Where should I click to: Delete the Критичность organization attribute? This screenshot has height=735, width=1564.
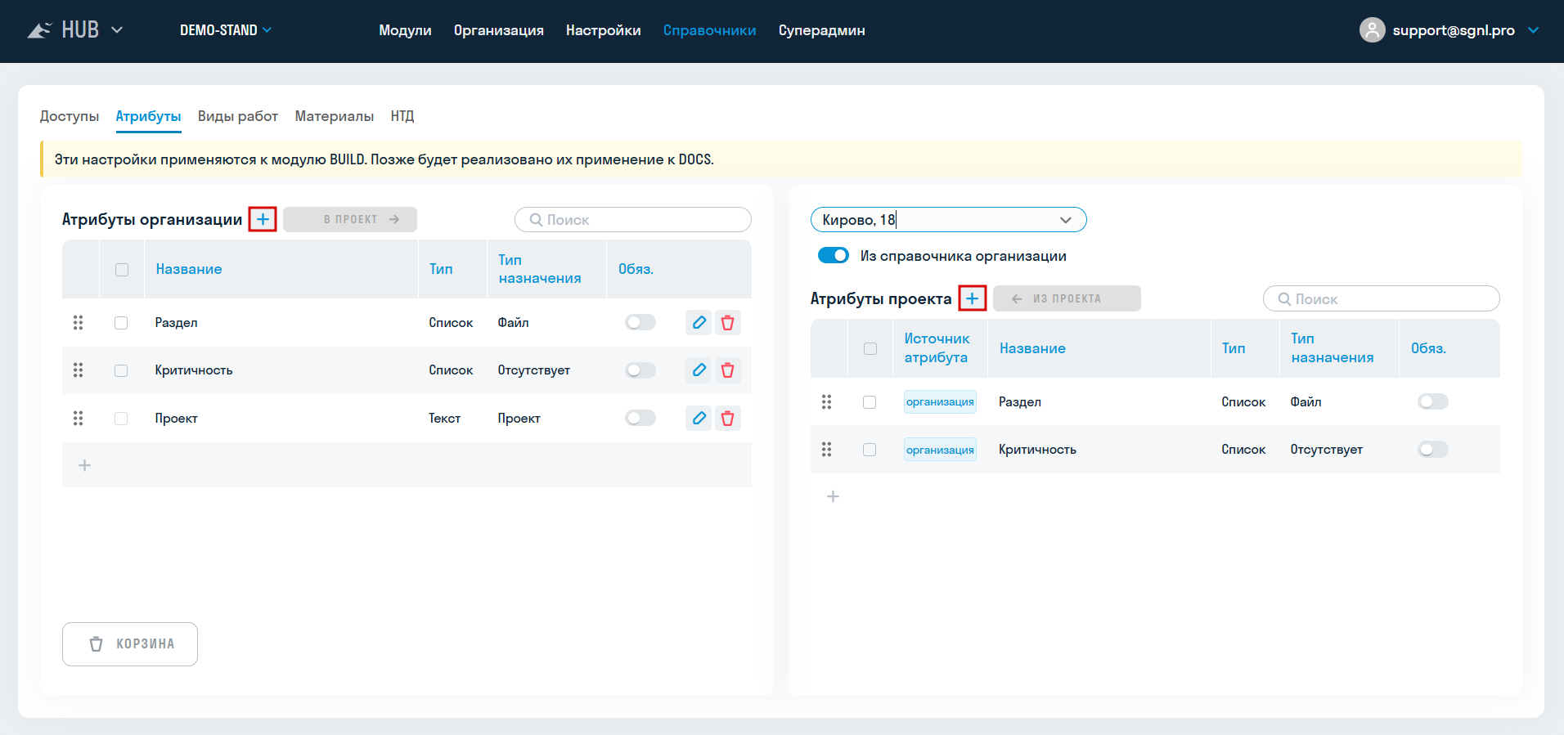pyautogui.click(x=727, y=370)
